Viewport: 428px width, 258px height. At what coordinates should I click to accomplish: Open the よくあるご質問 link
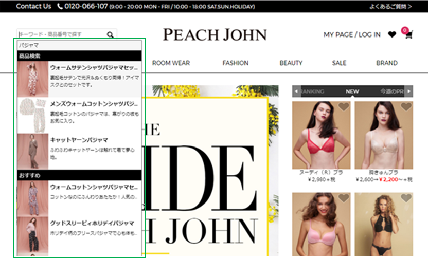390,6
